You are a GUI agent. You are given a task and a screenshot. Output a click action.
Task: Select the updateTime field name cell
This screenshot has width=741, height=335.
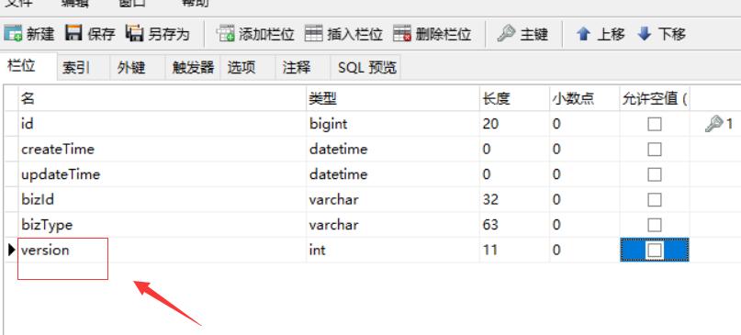[163, 173]
